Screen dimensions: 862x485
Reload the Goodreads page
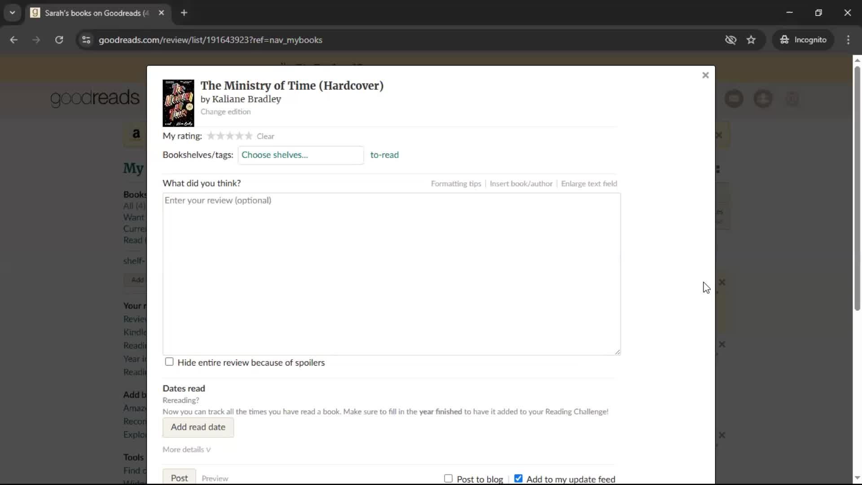point(59,40)
